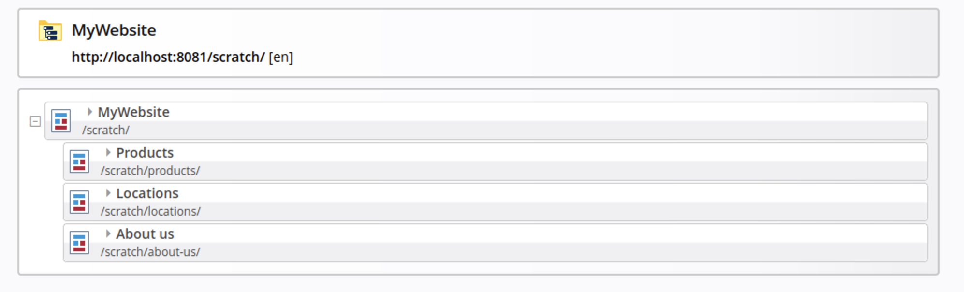Click the sitemap folder icon beside the MyWebsite heading
The image size is (964, 292).
click(50, 31)
